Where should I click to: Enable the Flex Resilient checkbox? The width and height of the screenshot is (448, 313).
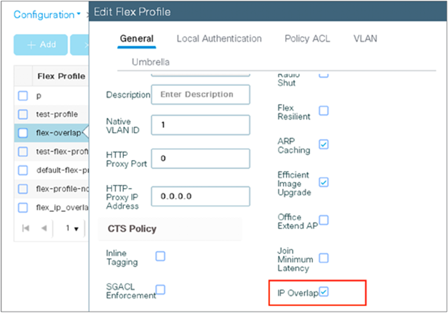[324, 111]
